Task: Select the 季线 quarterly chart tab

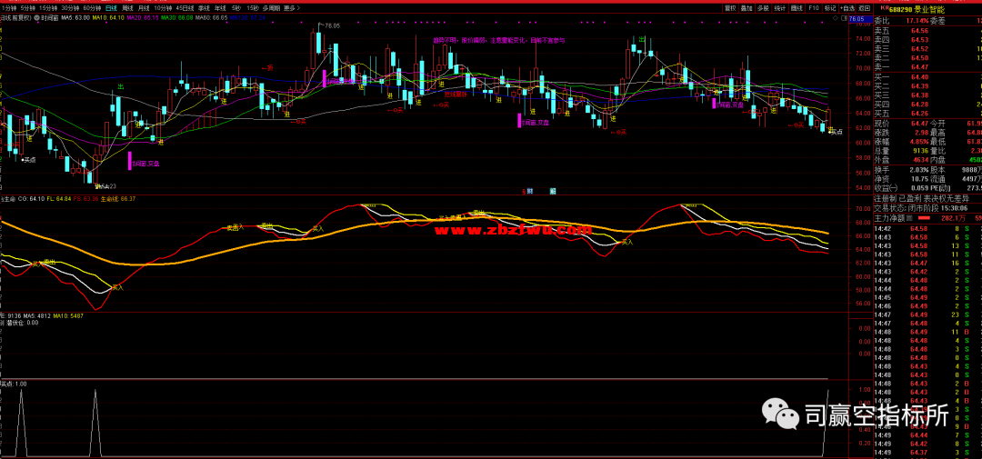Action: tap(205, 8)
